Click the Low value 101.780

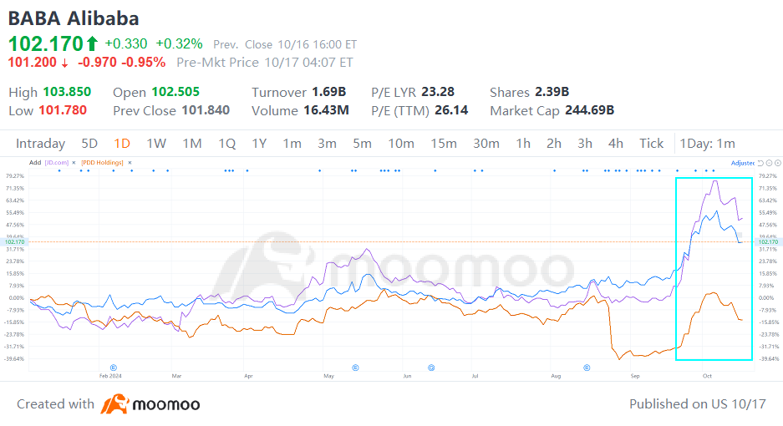tap(63, 110)
